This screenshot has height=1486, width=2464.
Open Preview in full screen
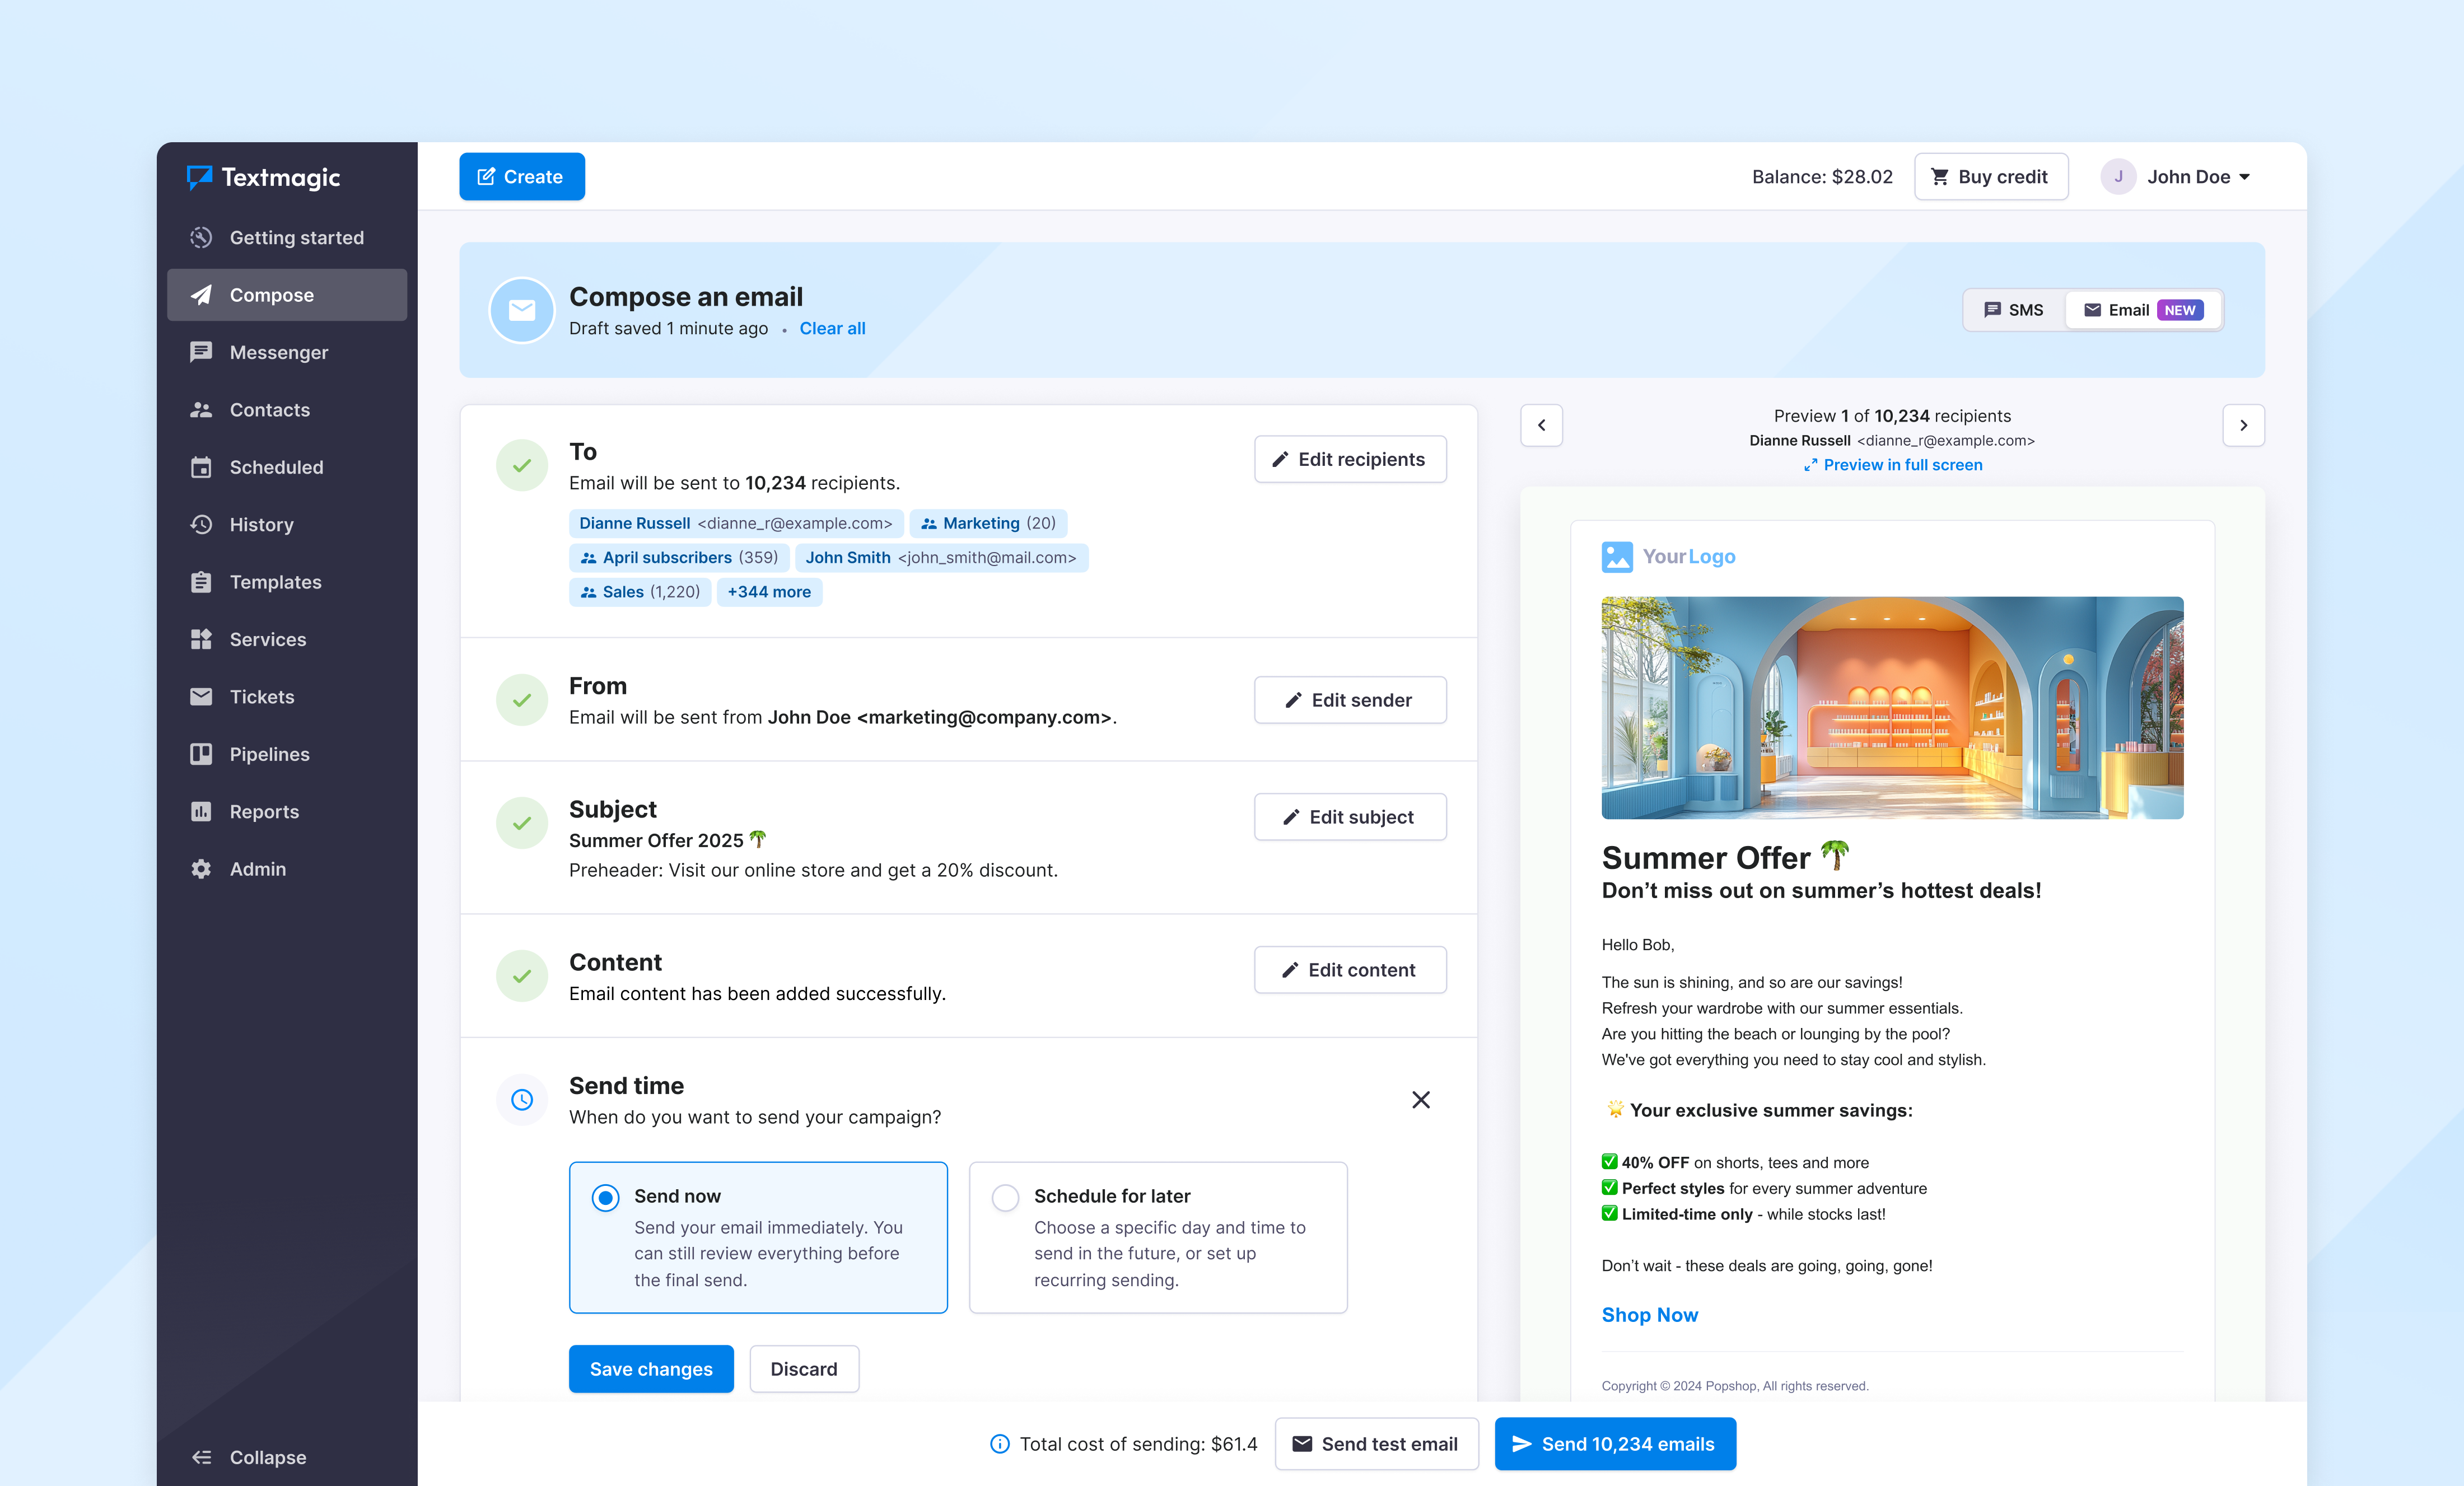1892,464
